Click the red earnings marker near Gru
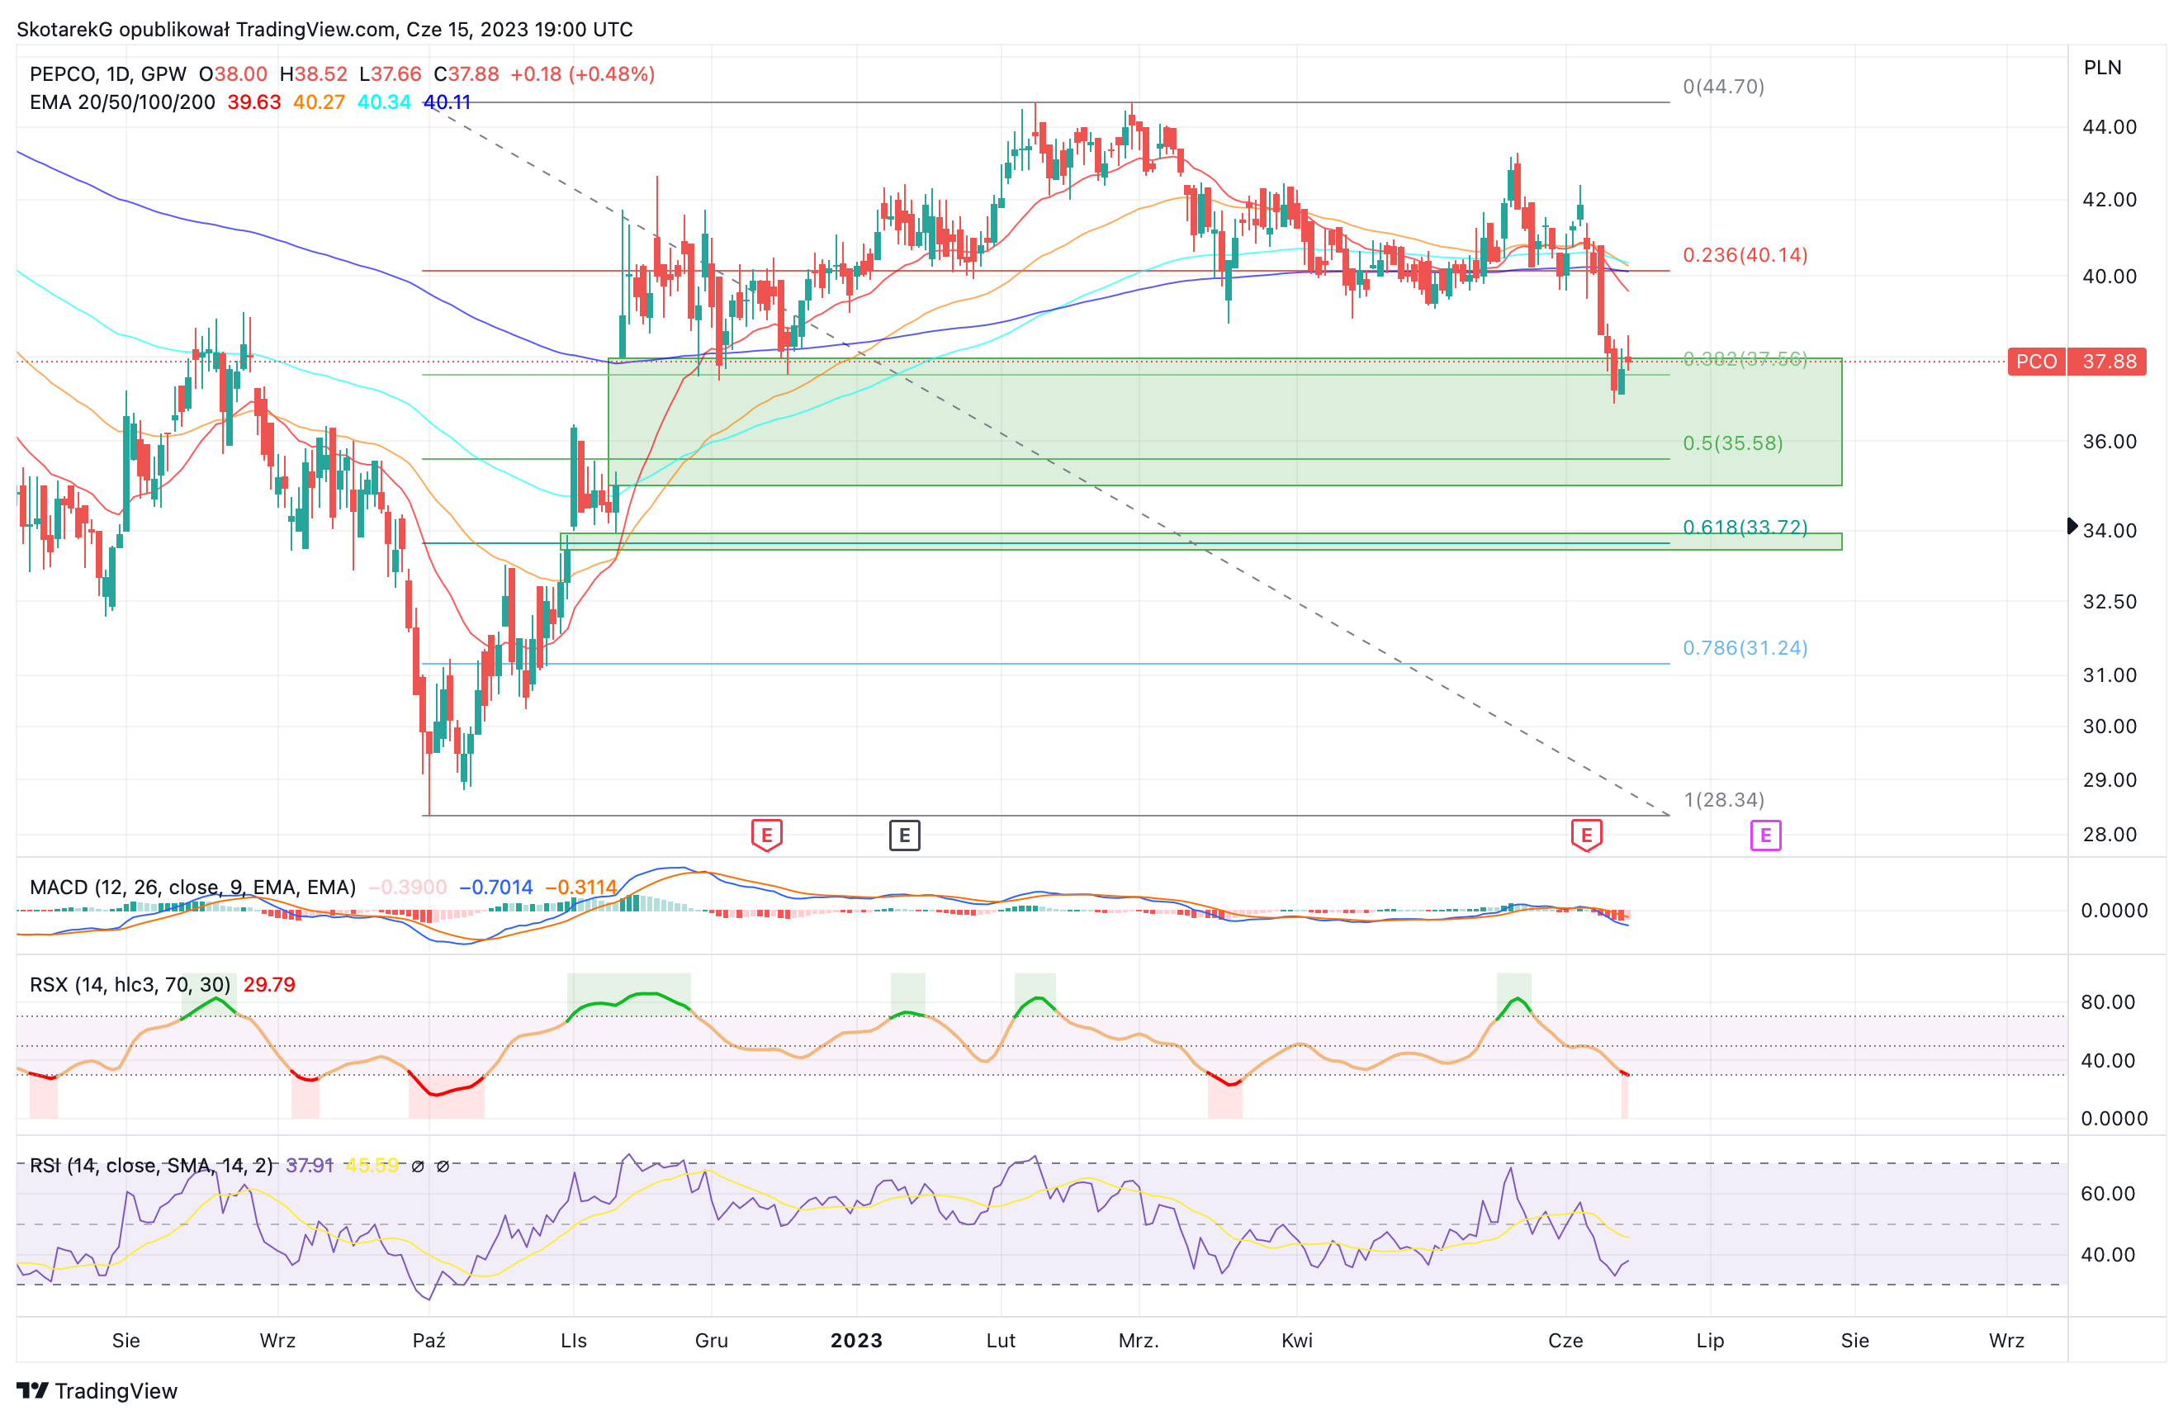Viewport: 2183px width, 1420px height. click(x=767, y=835)
